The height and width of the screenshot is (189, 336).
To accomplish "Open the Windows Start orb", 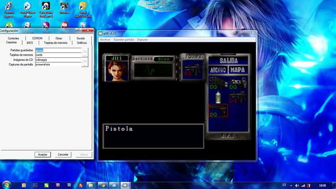I will [6, 185].
